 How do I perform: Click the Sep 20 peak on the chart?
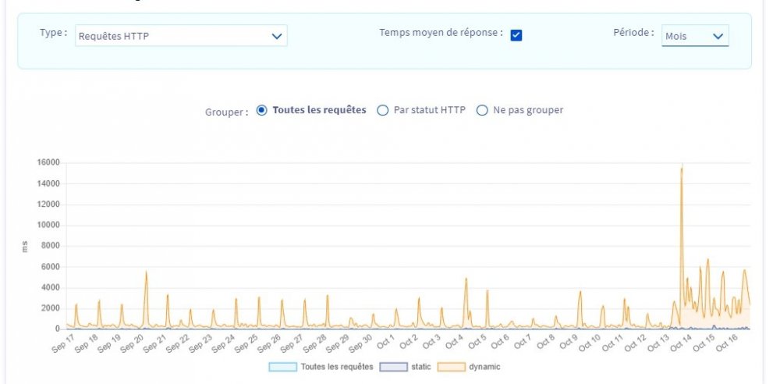[146, 273]
